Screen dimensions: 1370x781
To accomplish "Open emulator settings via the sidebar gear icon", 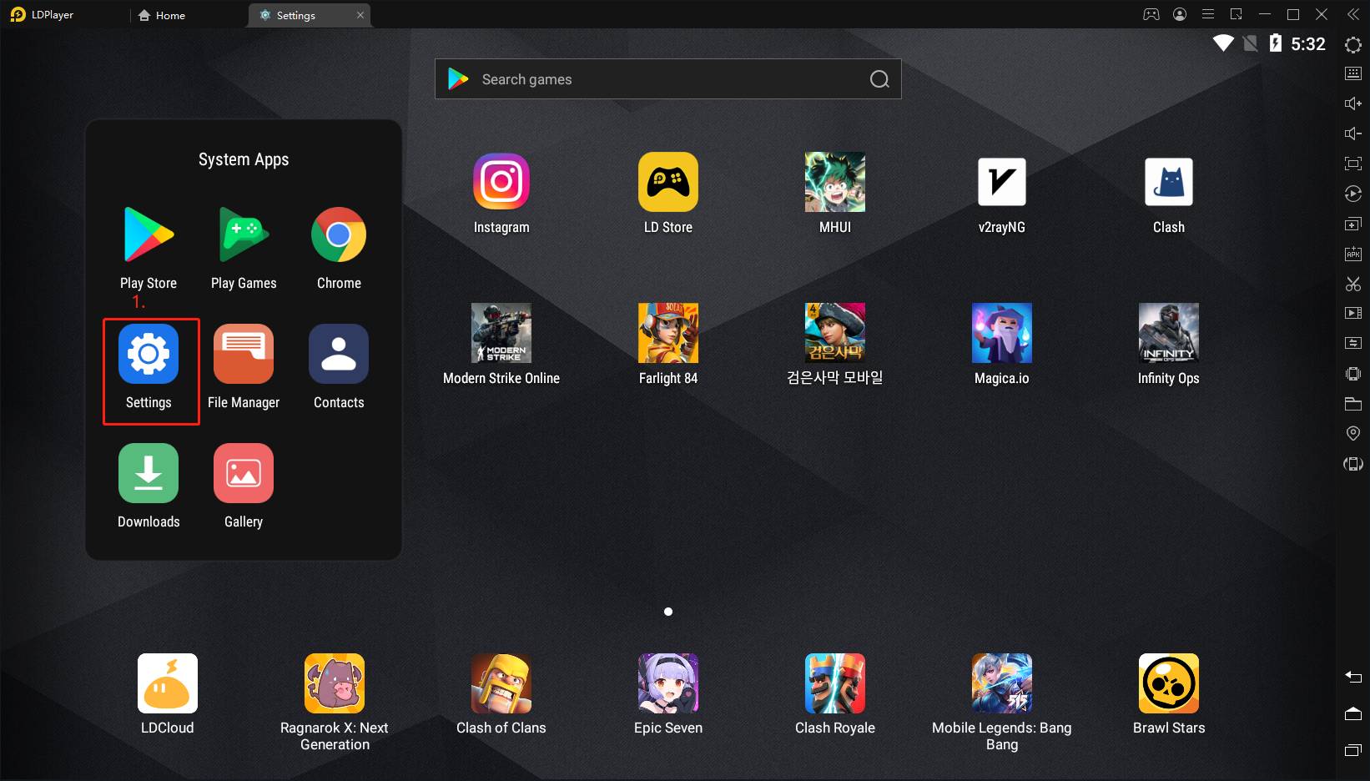I will 1353,45.
